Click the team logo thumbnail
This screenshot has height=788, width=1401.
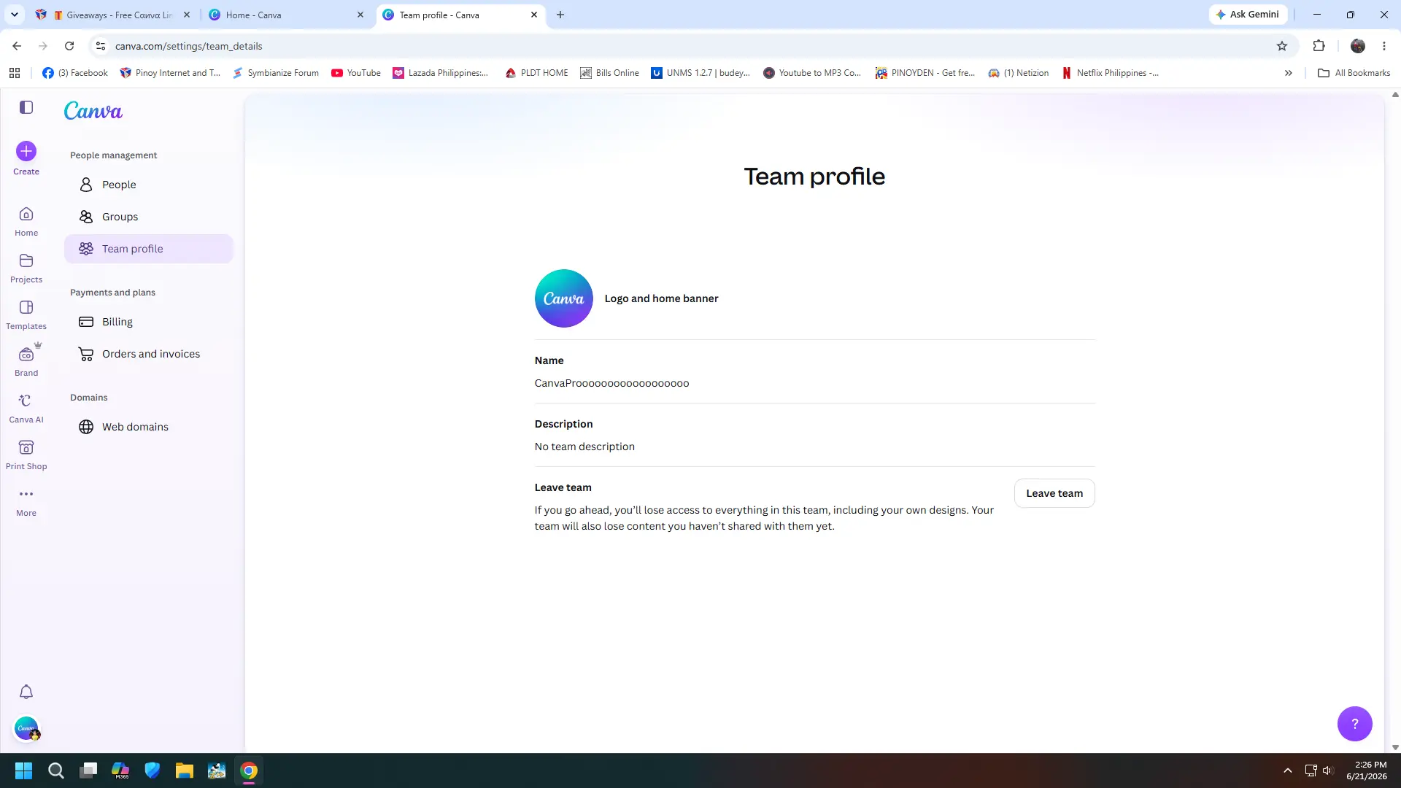tap(563, 298)
